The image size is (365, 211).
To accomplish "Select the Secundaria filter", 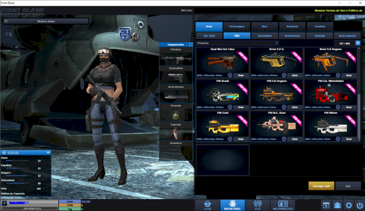I will tap(265, 36).
